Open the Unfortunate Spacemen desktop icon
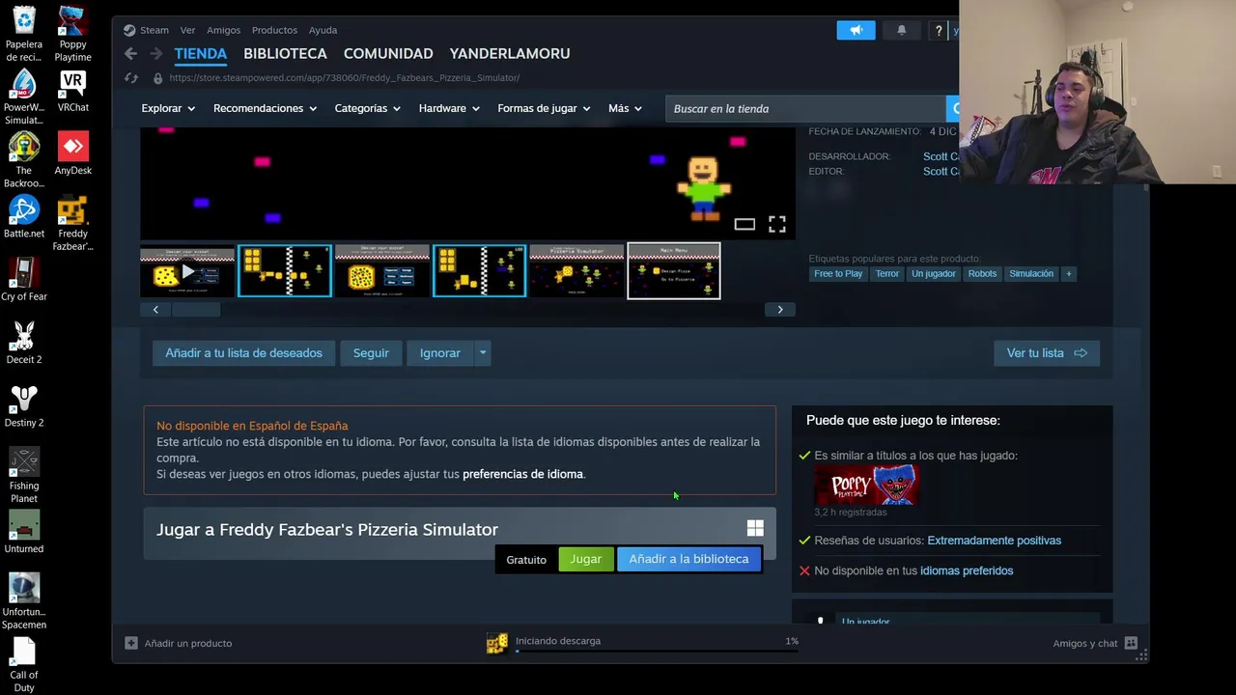 [23, 601]
